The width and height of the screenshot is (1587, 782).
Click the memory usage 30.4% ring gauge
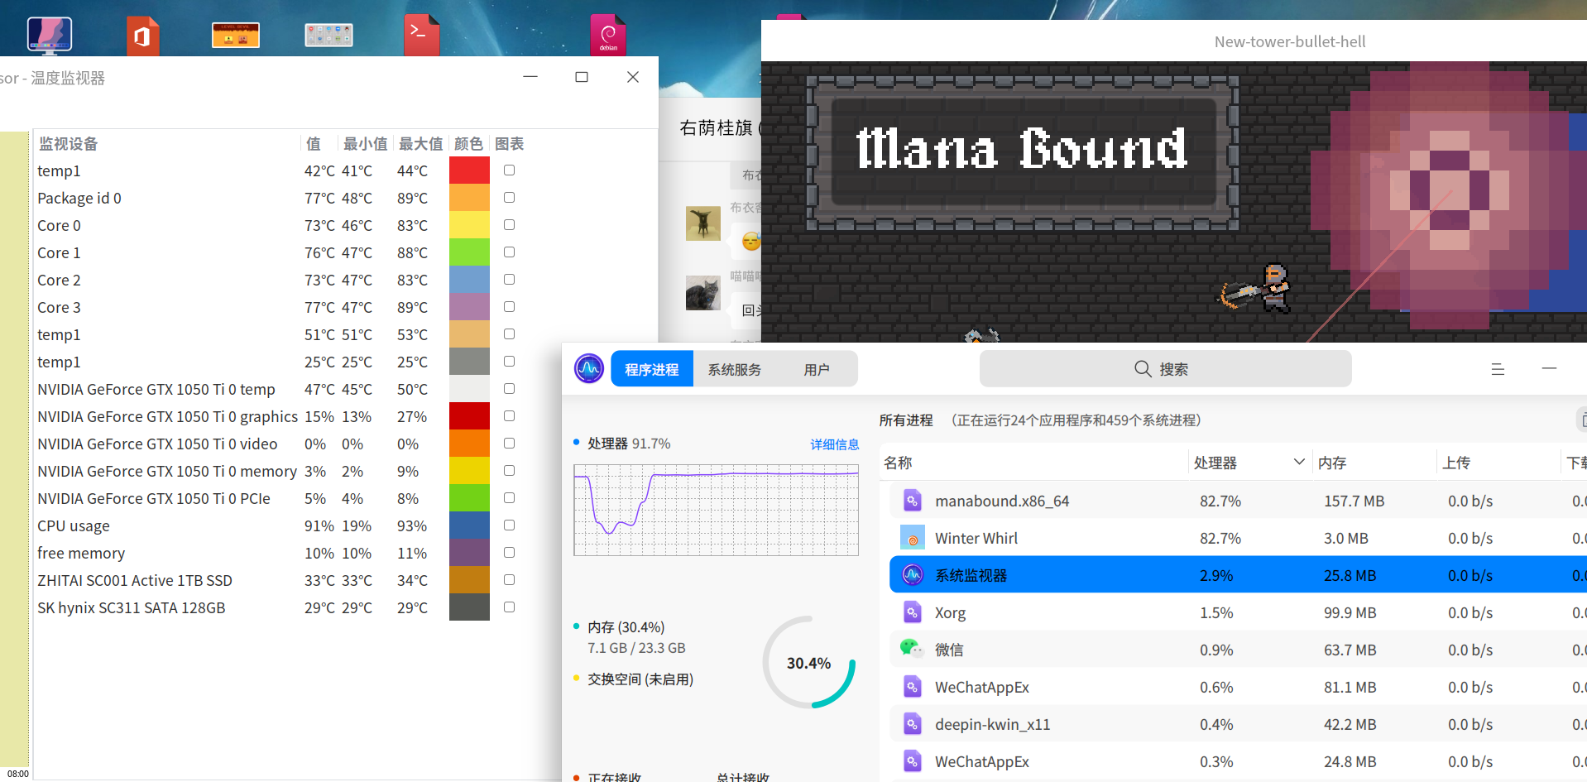[x=808, y=662]
